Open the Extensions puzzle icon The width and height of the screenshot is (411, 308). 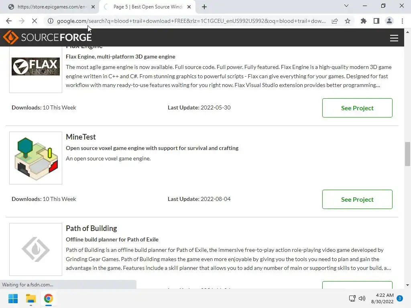coord(364,21)
